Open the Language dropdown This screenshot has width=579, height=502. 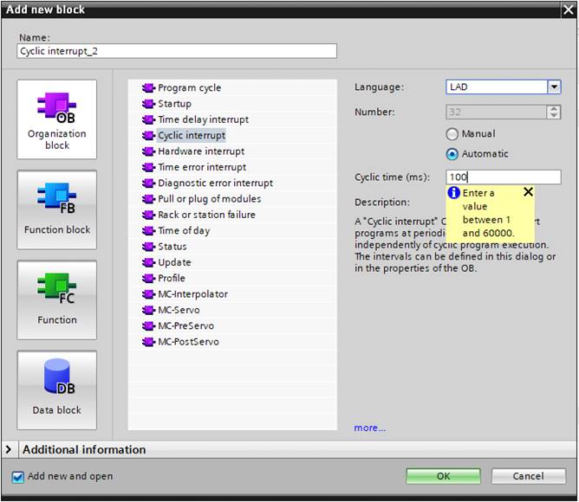click(553, 87)
